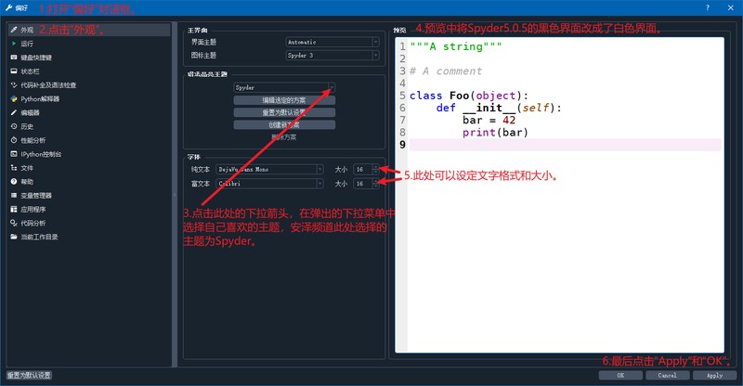
Task: Click the 编辑选定的方案 button
Action: click(x=284, y=100)
